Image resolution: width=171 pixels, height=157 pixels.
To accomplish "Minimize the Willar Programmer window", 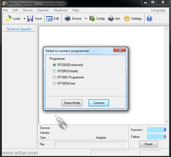I will [146, 2].
